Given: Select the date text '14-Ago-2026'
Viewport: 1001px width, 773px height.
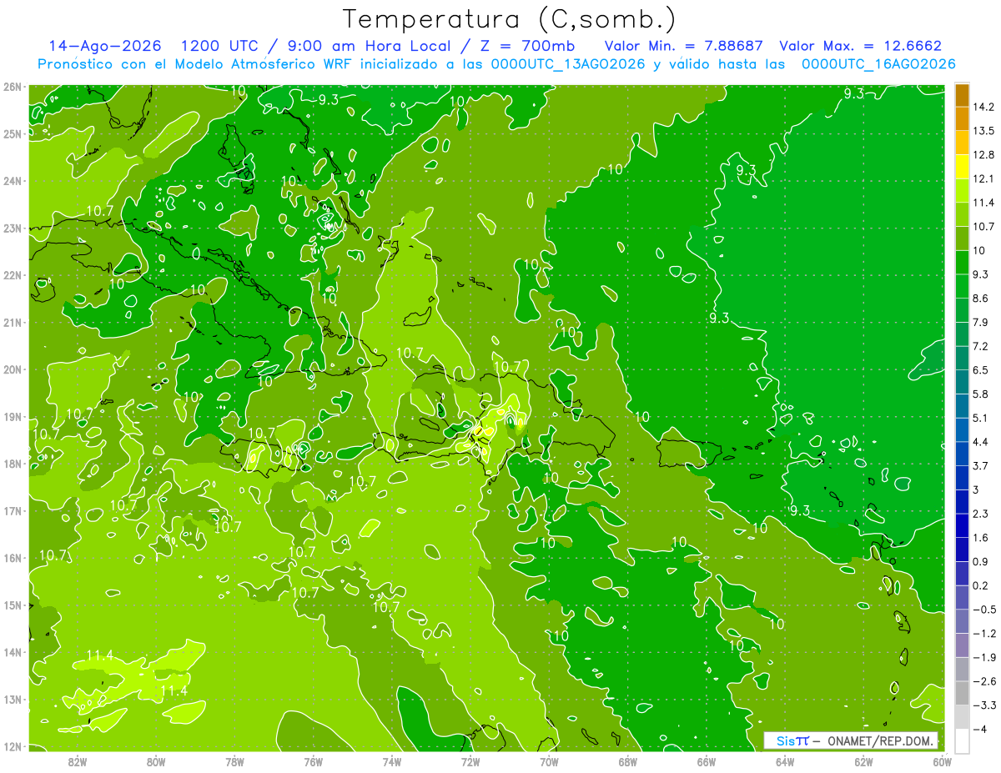Looking at the screenshot, I should point(105,46).
